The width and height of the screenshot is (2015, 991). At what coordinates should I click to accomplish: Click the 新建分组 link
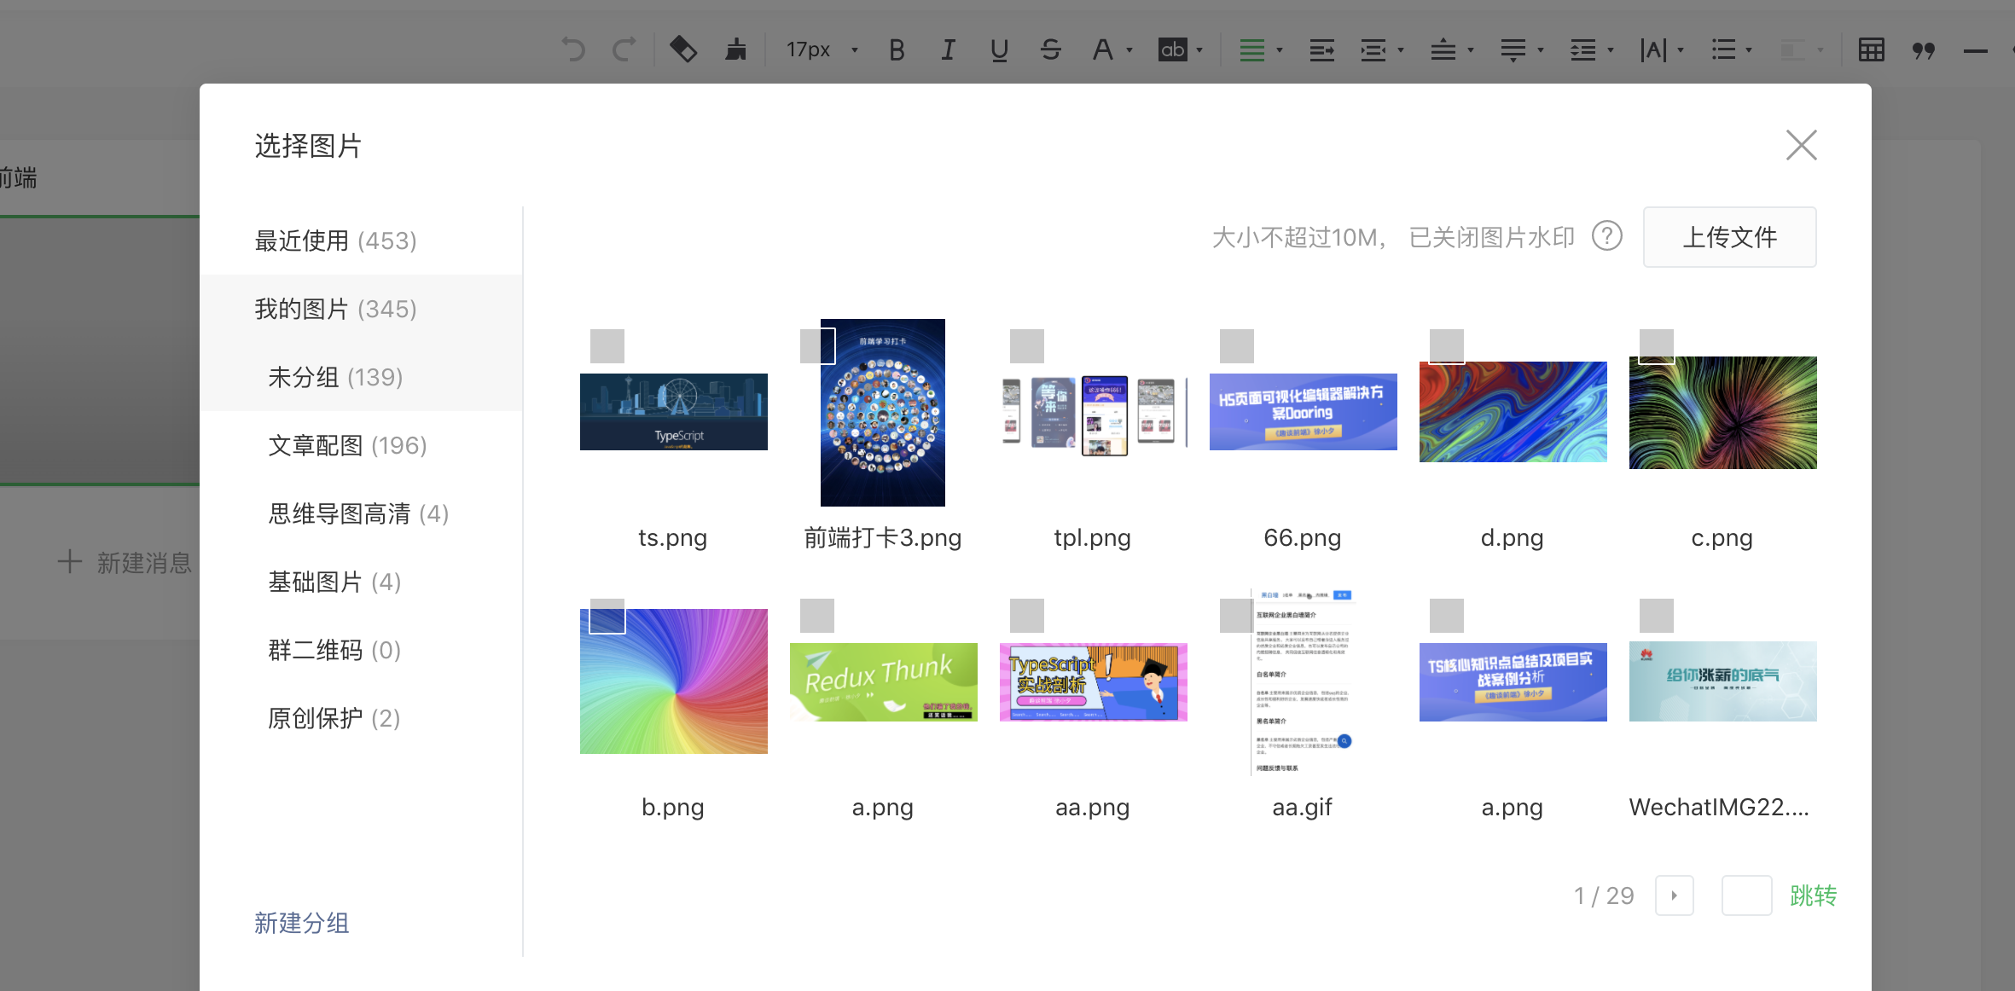point(302,923)
